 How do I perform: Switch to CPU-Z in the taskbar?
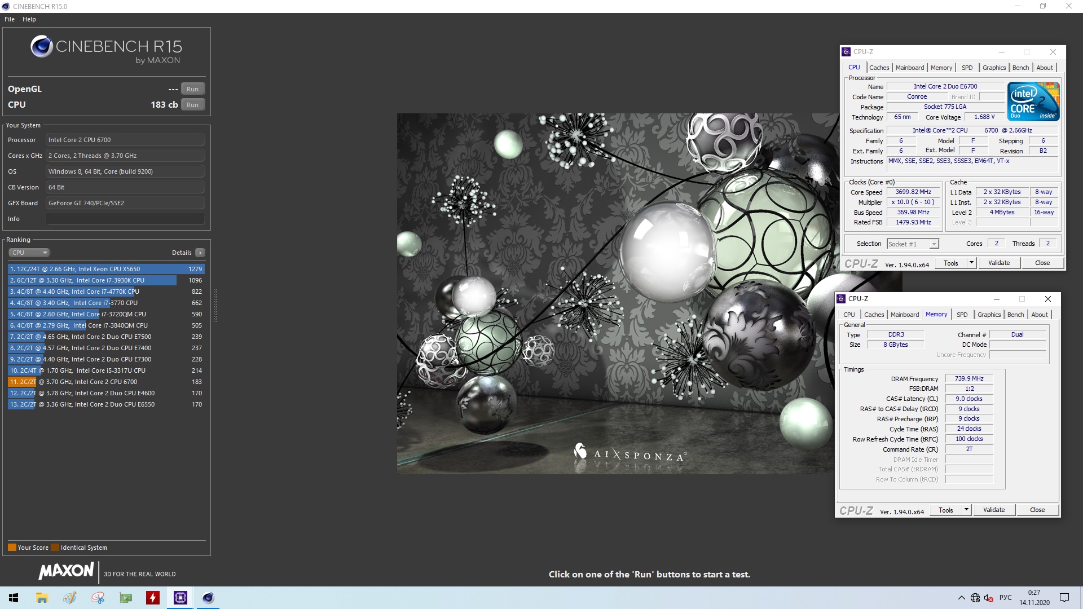tap(180, 598)
